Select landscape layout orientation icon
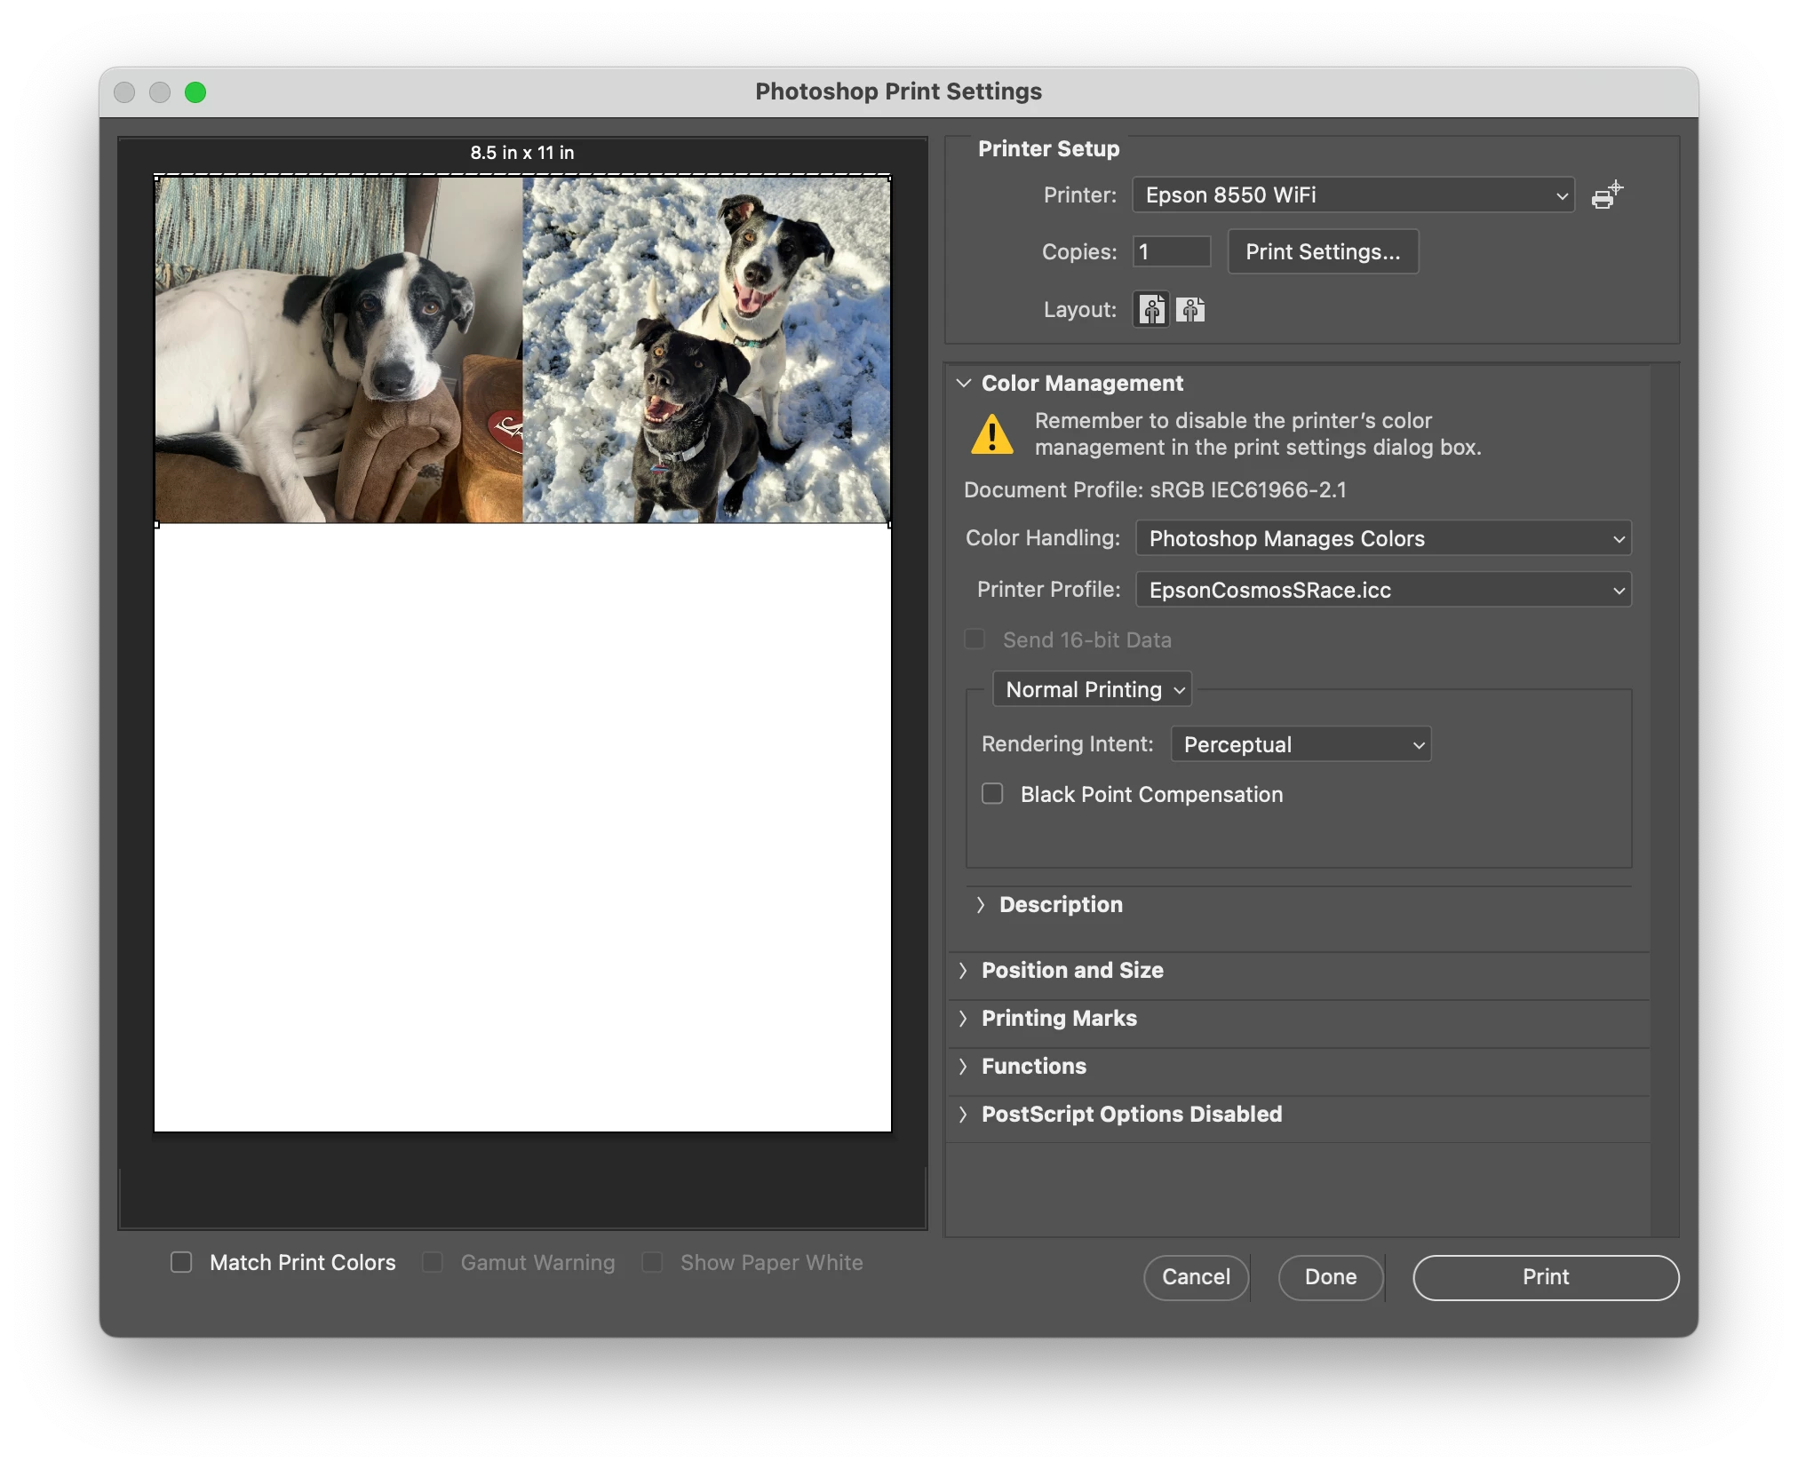This screenshot has height=1469, width=1798. (1190, 310)
